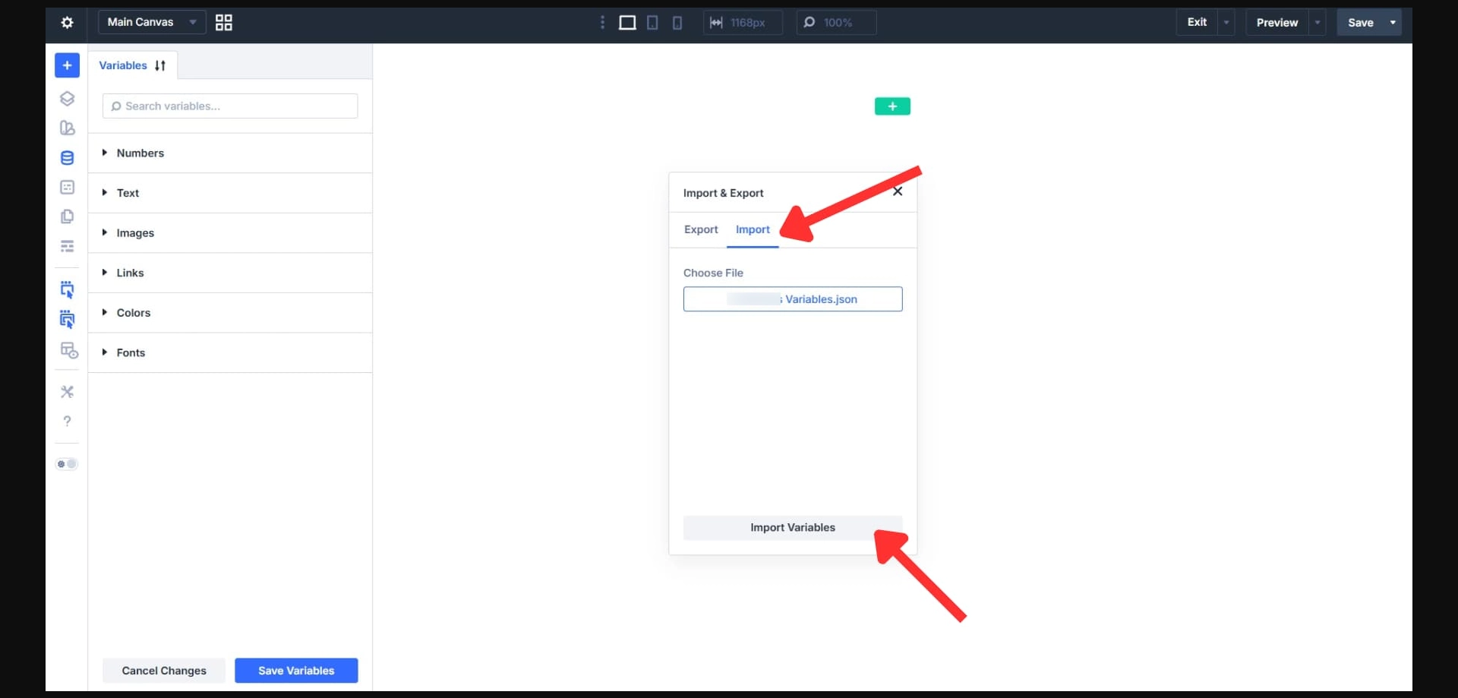Click the Search variables input field
Viewport: 1458px width, 698px height.
[229, 106]
